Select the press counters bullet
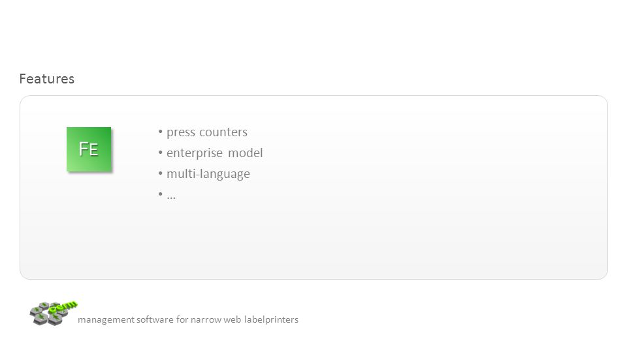Screen dimensions: 627x352 (202, 132)
